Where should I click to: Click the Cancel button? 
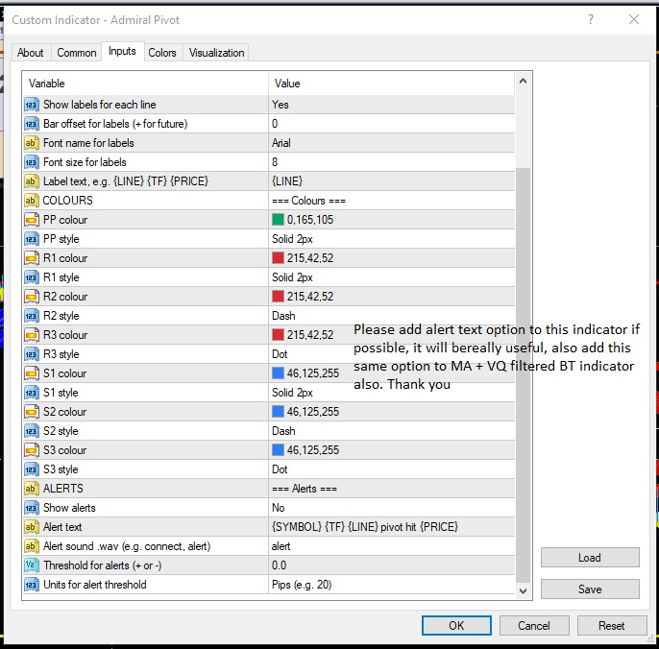(x=534, y=625)
